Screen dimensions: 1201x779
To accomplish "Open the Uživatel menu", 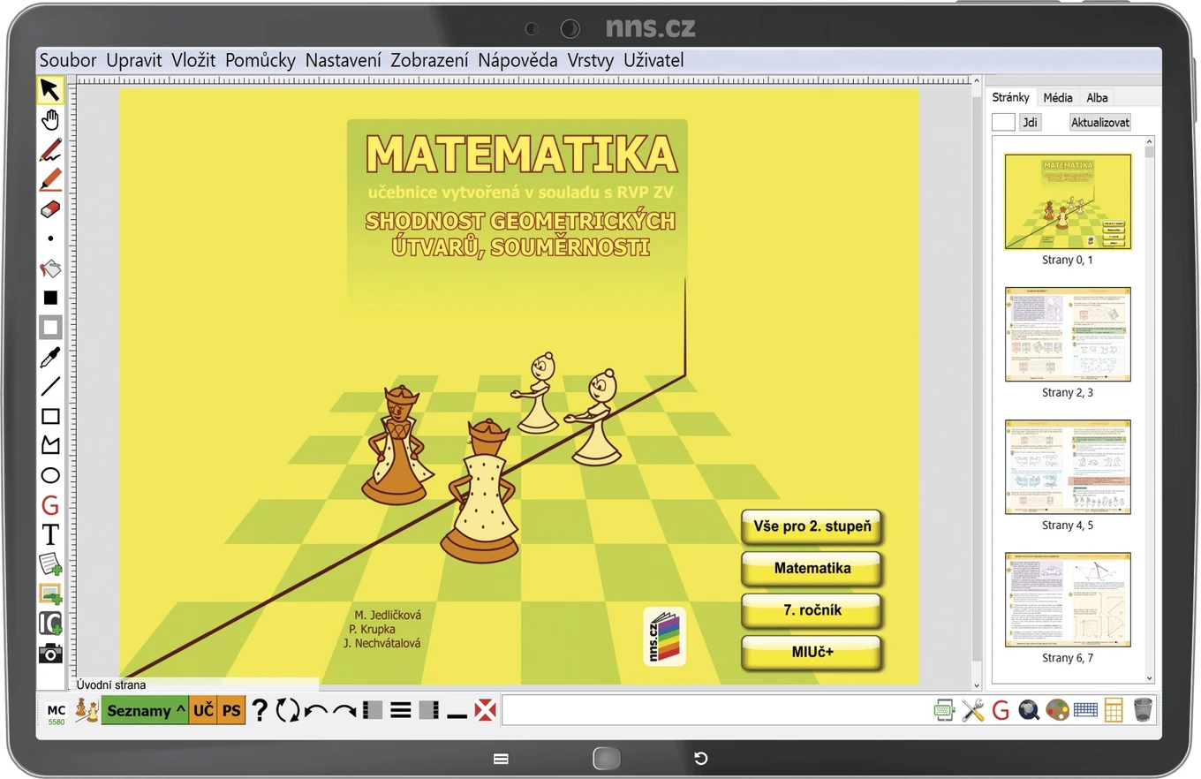I will point(653,61).
